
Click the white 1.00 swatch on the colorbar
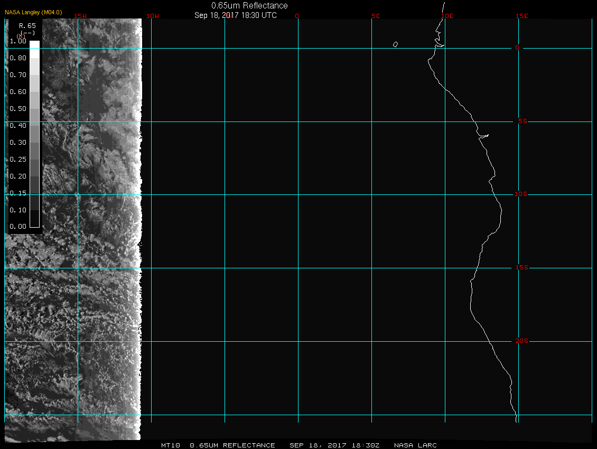[x=34, y=44]
